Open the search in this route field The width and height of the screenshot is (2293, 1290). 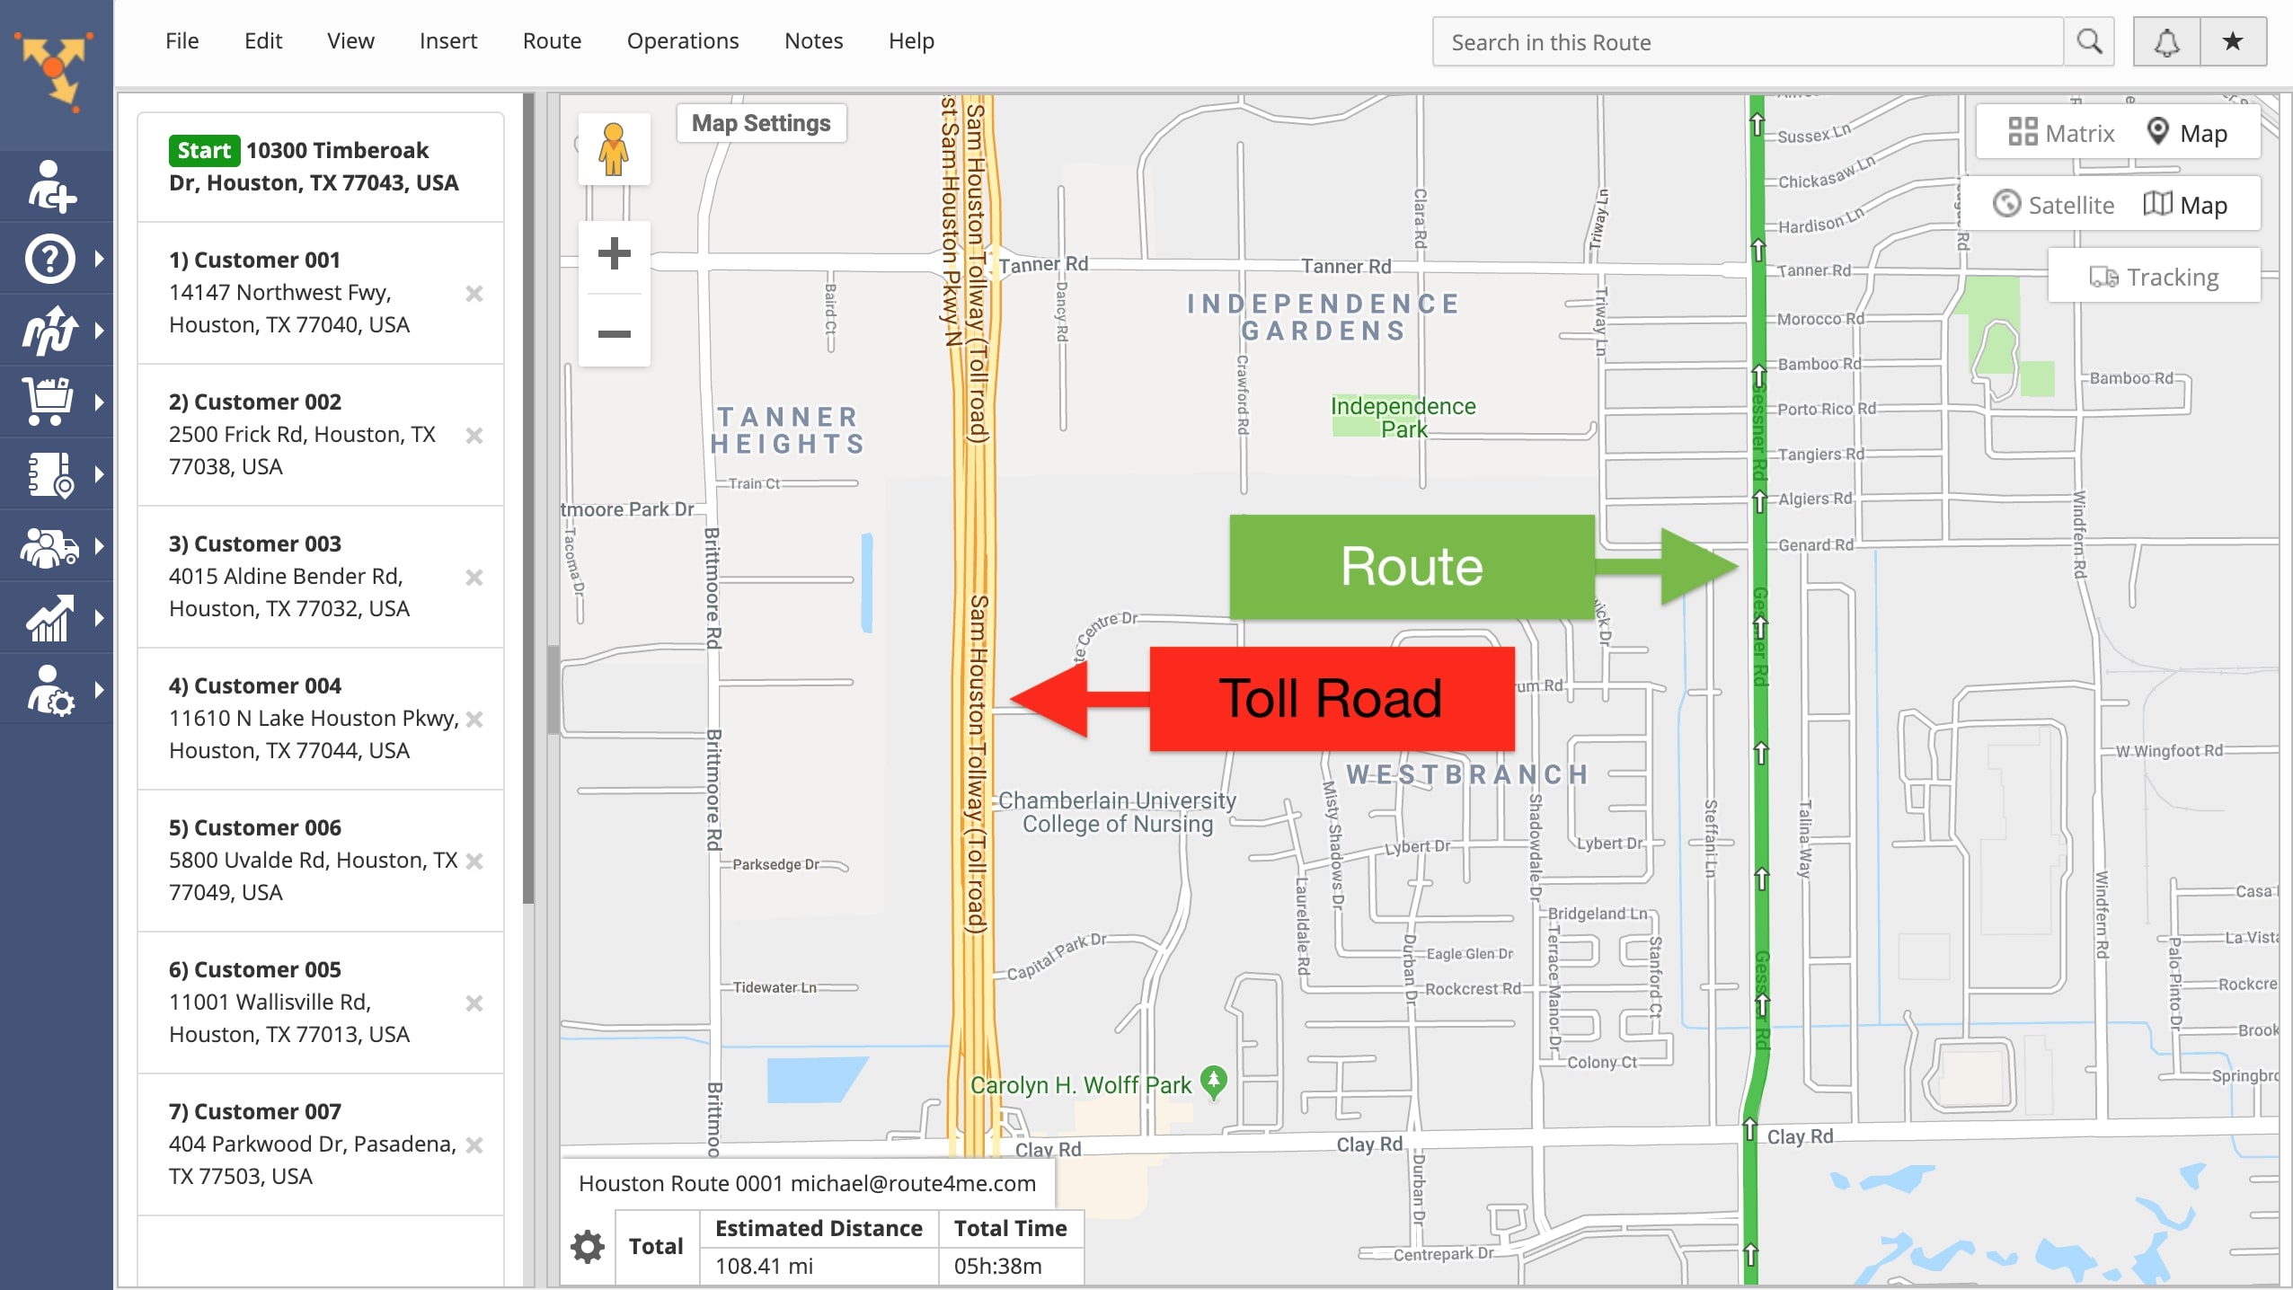click(1749, 41)
